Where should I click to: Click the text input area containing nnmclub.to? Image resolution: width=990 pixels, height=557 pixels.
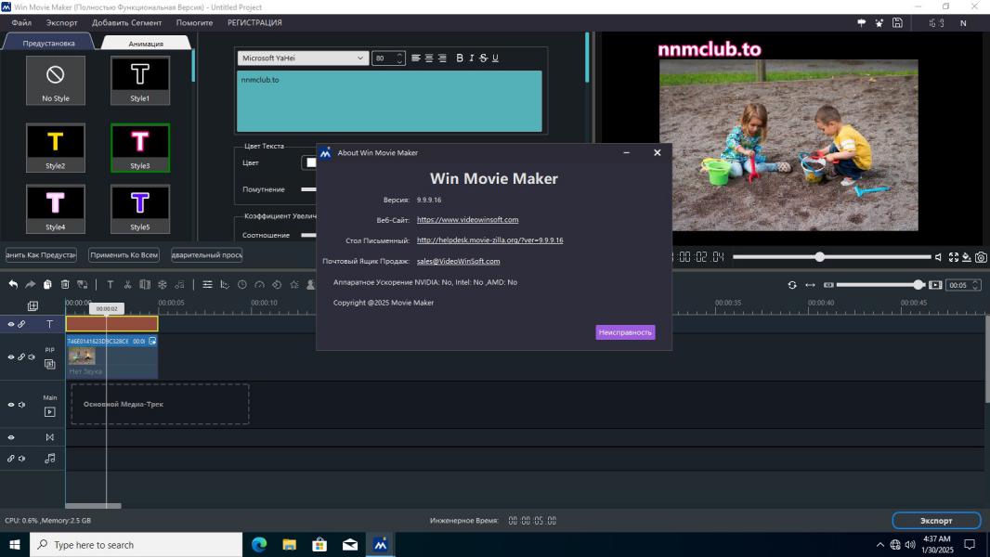(x=389, y=101)
